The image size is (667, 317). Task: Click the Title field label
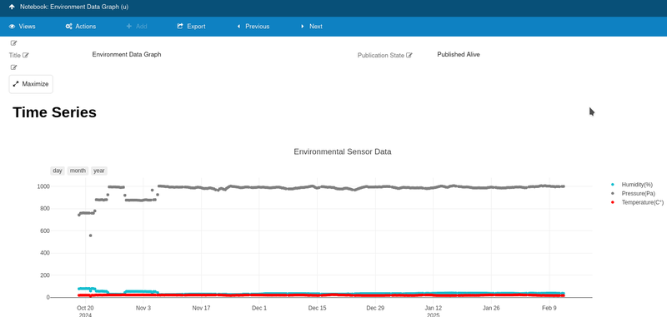pos(15,55)
